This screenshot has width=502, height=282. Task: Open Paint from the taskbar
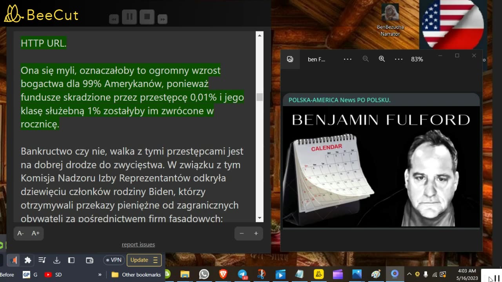(376, 274)
